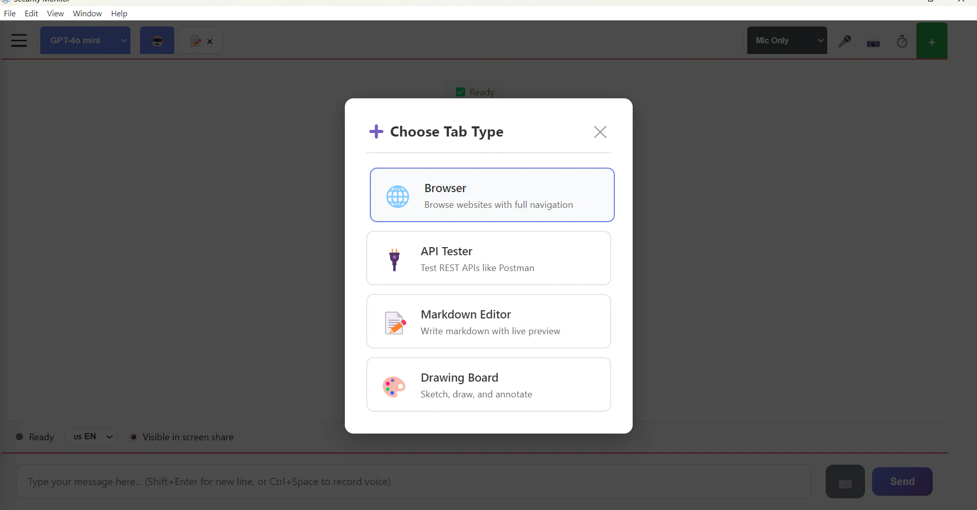
Task: Open the Mic Only dropdown
Action: point(786,40)
